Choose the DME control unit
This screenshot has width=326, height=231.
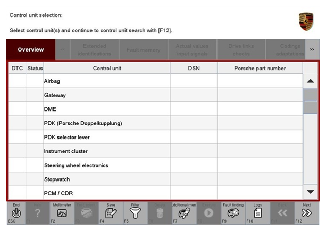tap(106, 109)
